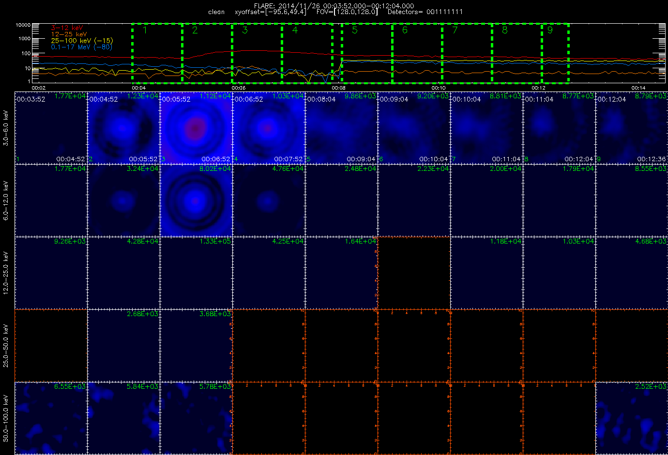Click the '00:09:04' start time label
The height and width of the screenshot is (455, 668).
coord(394,99)
